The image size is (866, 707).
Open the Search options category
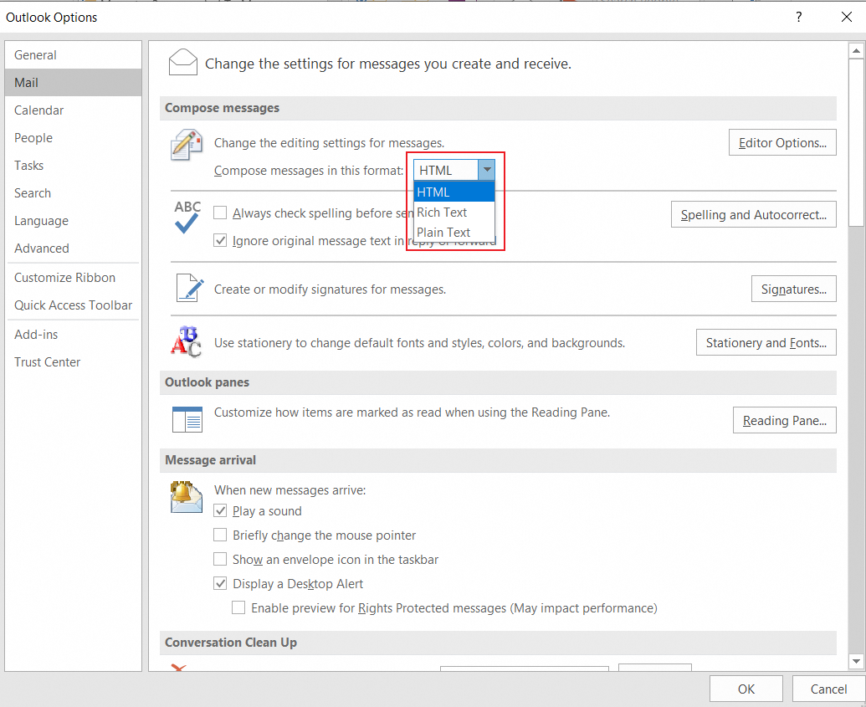point(73,192)
